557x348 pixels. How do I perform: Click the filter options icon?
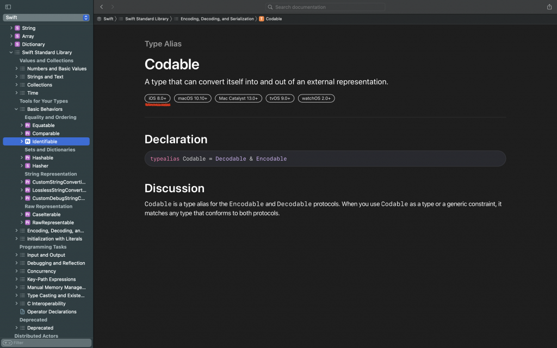7,343
